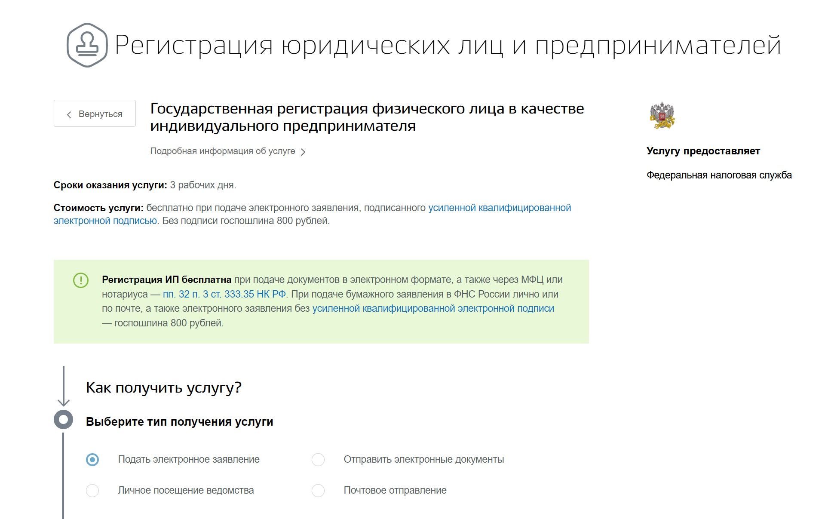Click the back chevron in Вернуться button
Screen dimensions: 831x519
coord(69,114)
